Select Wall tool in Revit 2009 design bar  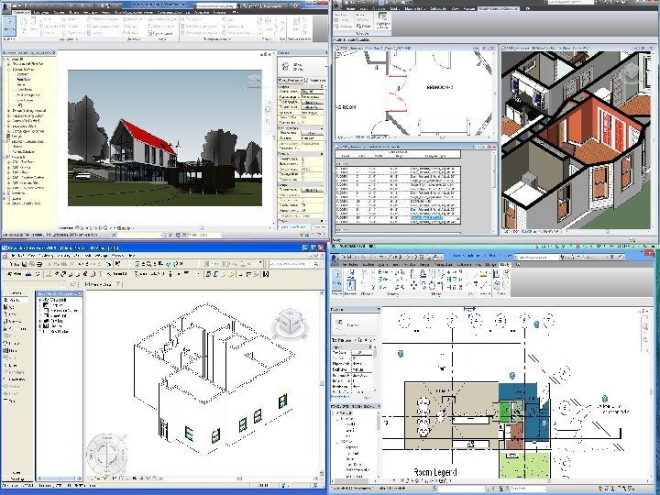[x=11, y=307]
